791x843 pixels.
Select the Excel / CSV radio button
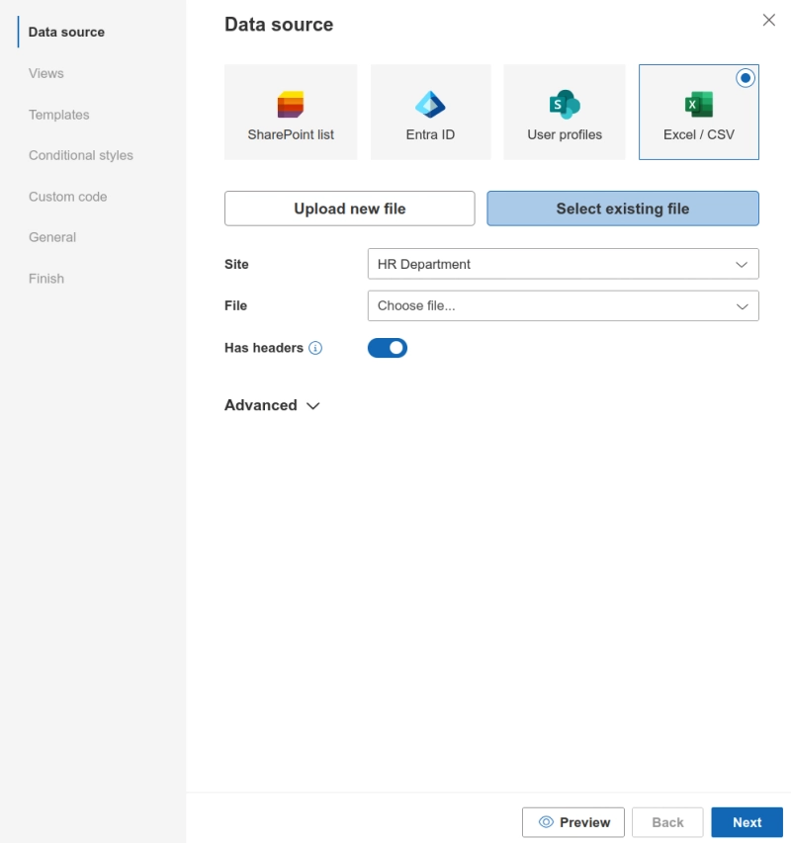coord(745,78)
